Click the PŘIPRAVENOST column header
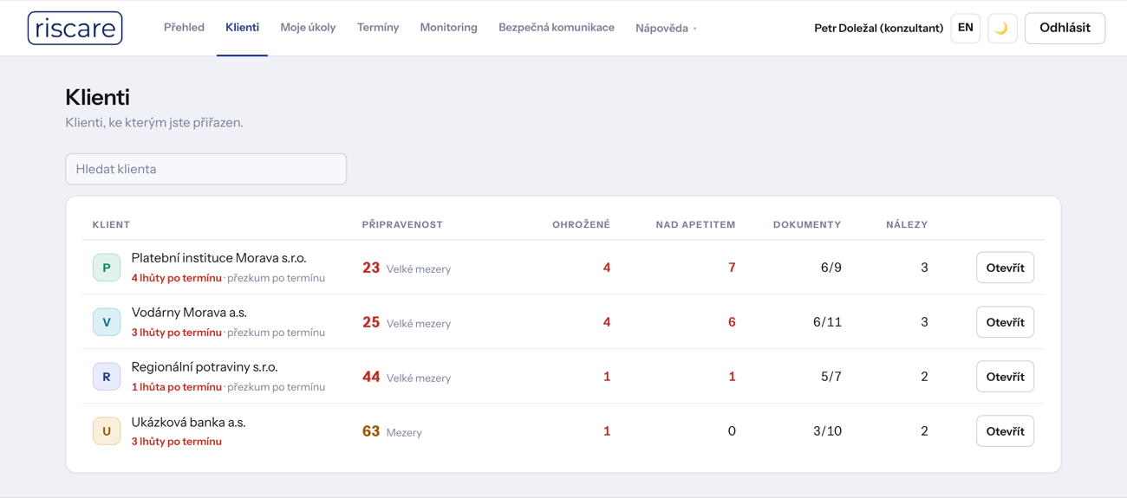Screen dimensions: 1127x498 tap(402, 224)
